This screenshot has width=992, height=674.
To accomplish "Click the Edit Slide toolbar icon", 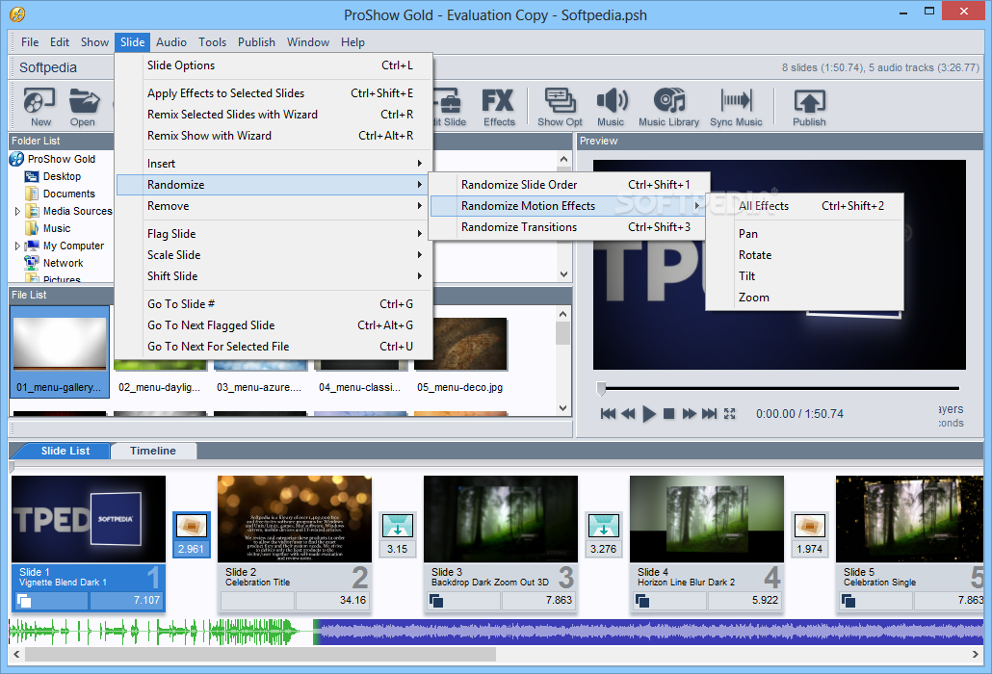I will 449,106.
